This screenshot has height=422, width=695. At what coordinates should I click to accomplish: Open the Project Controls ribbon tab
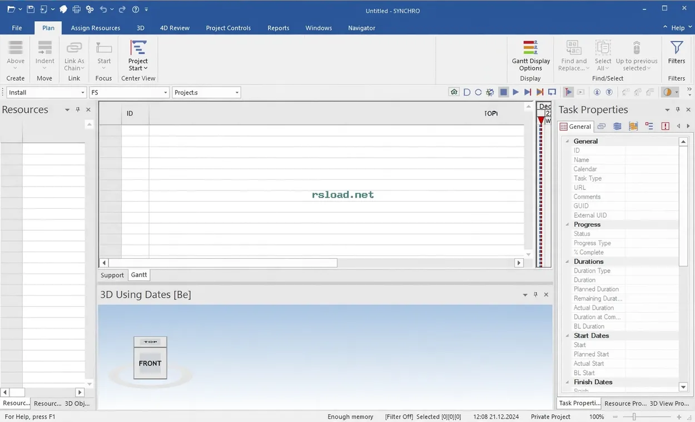(x=229, y=28)
